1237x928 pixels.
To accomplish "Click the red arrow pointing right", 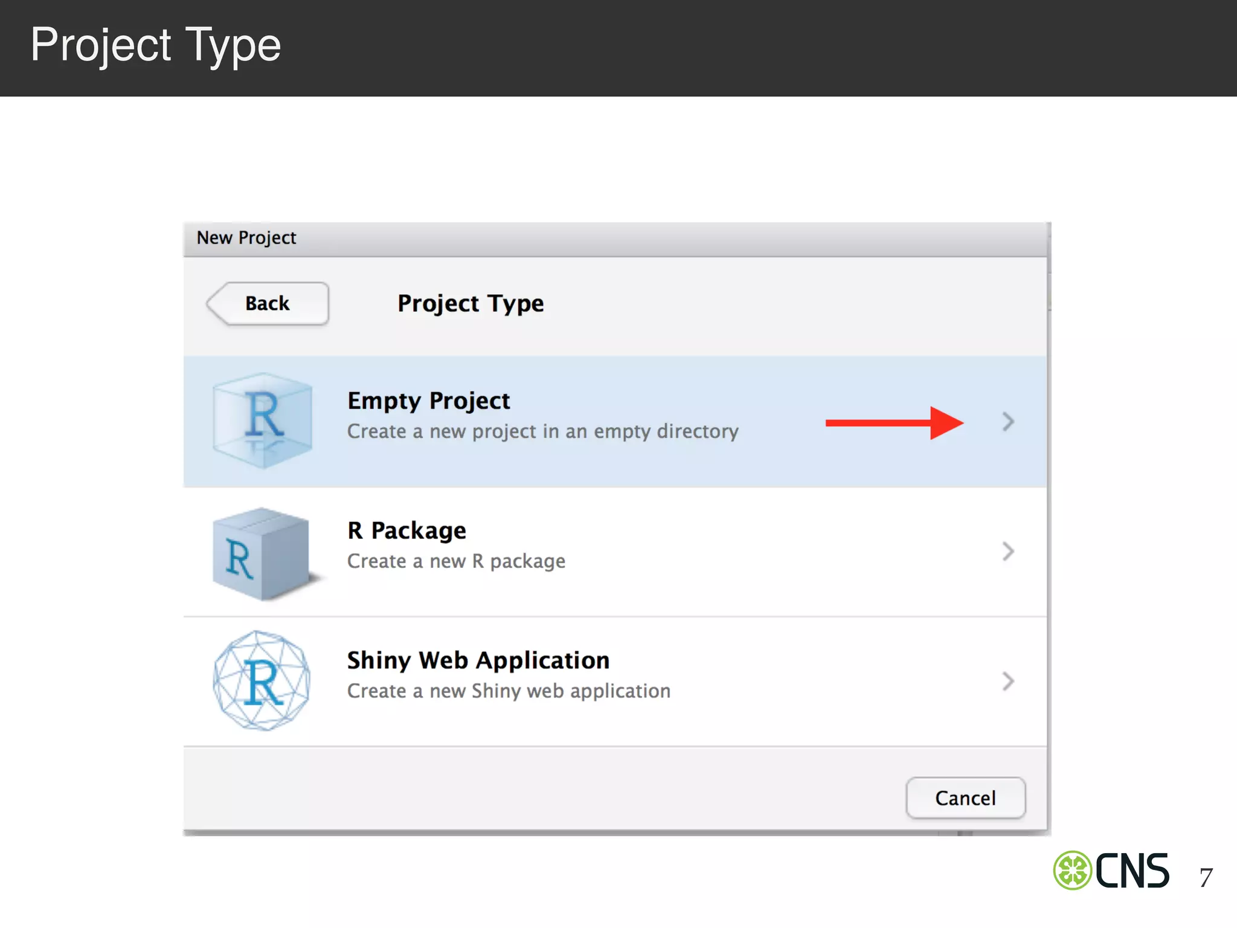I will tap(894, 423).
